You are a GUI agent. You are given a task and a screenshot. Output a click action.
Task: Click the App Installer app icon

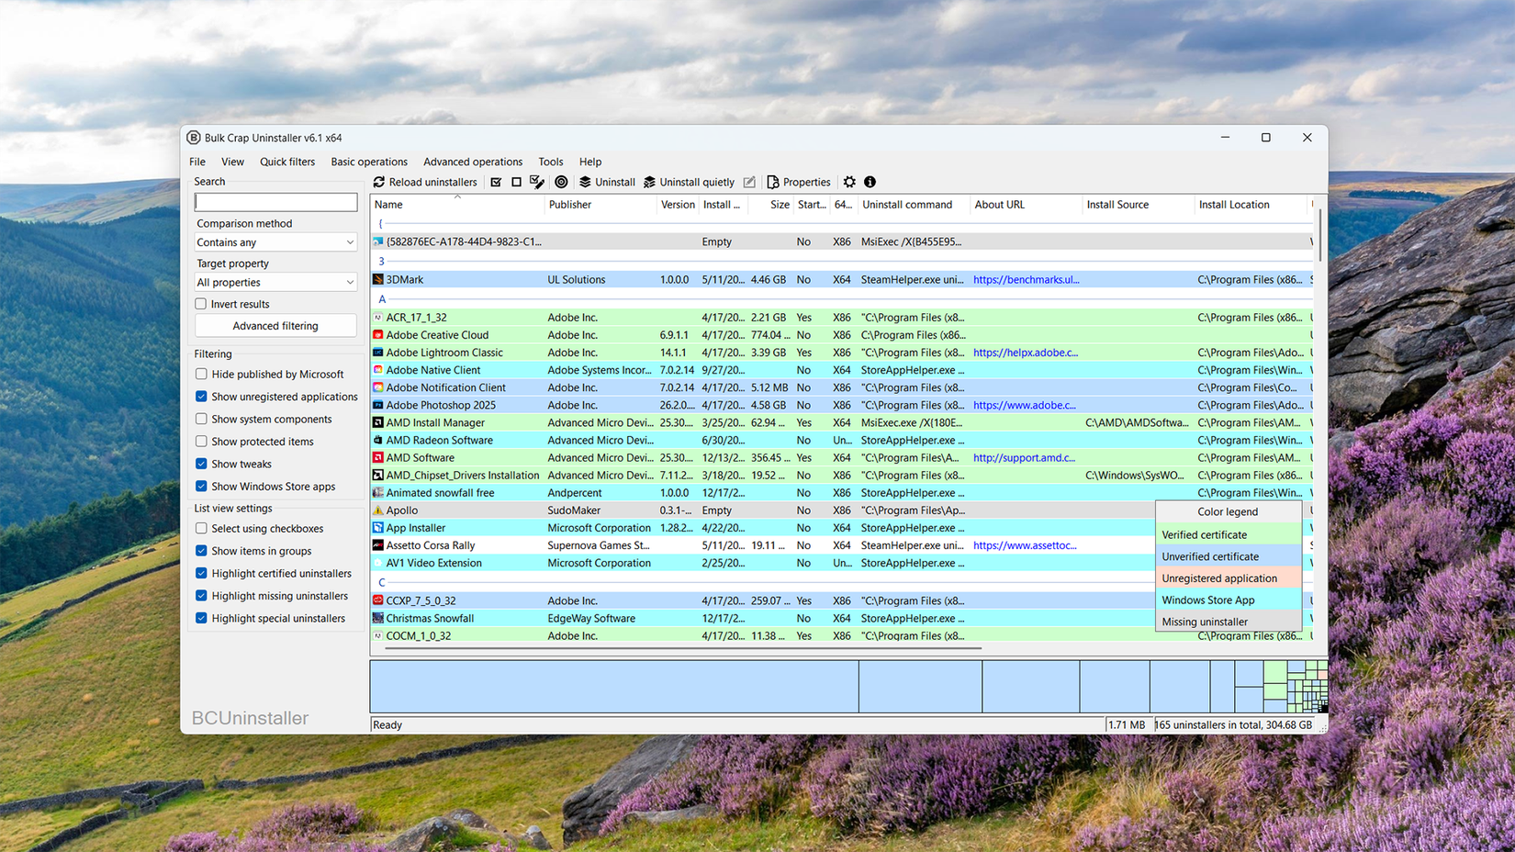coord(377,528)
